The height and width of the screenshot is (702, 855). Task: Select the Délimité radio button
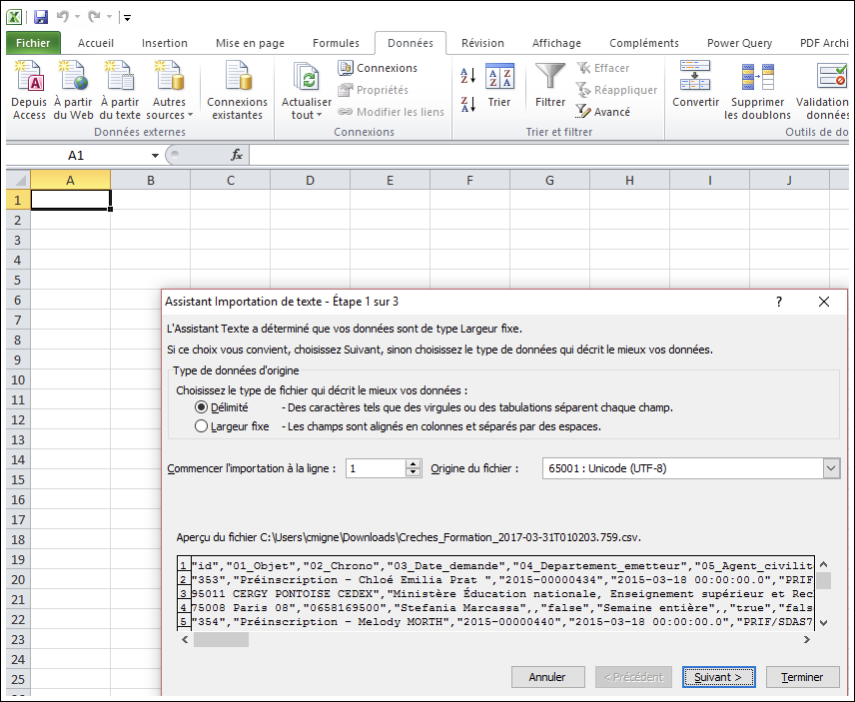[x=202, y=407]
